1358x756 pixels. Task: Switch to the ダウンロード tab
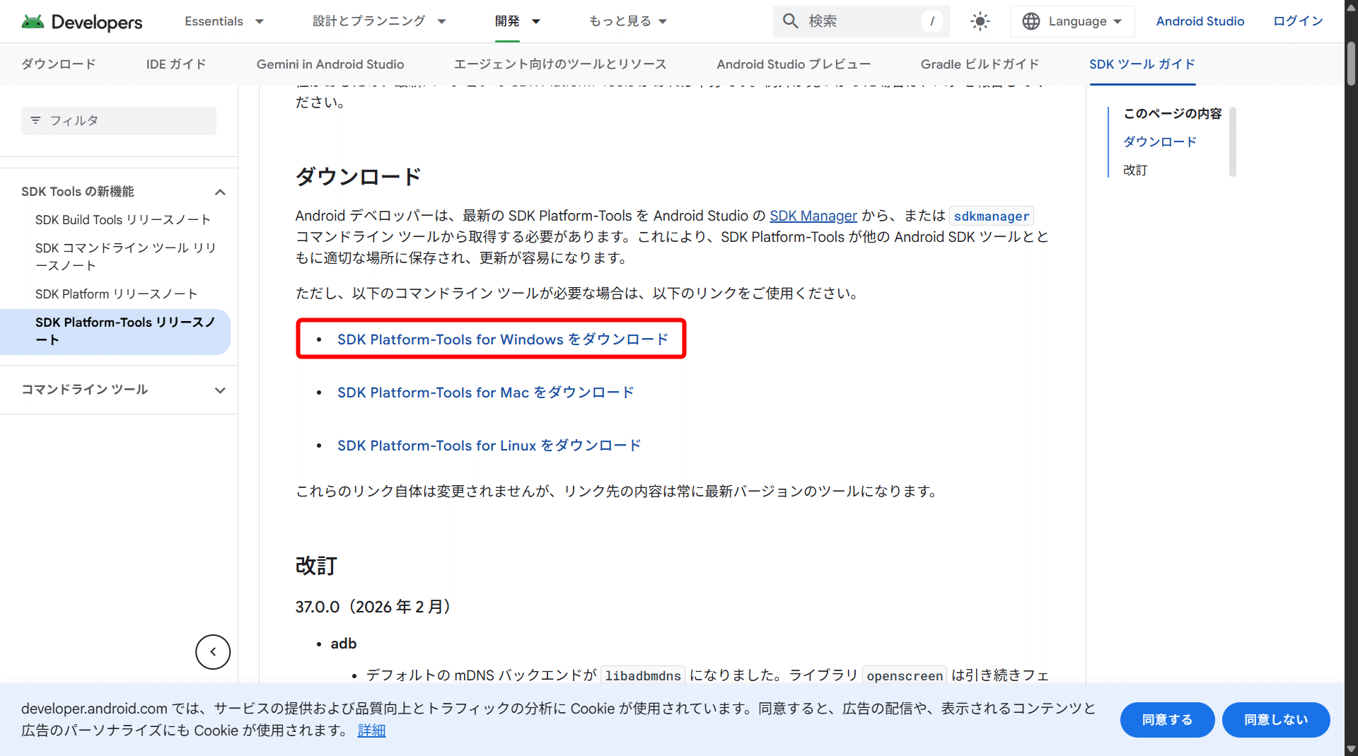tap(59, 64)
